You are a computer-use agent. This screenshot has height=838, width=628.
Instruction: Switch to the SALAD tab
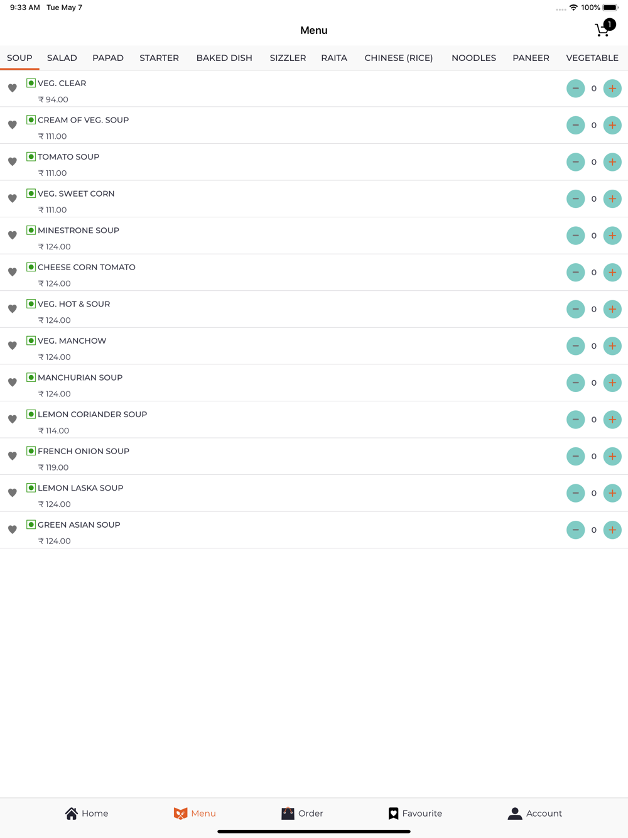point(62,58)
